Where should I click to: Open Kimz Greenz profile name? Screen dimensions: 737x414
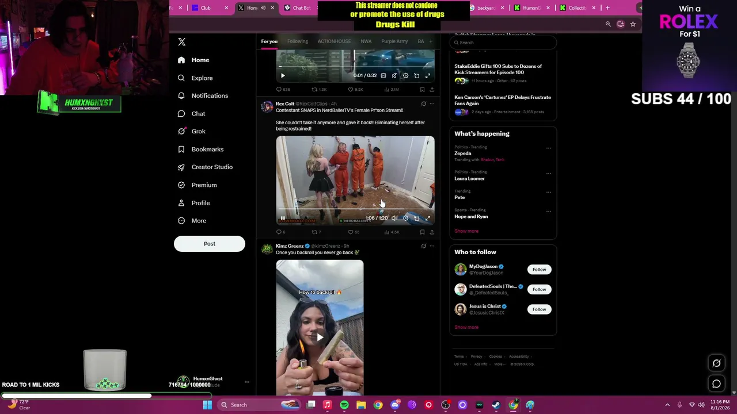pos(290,246)
